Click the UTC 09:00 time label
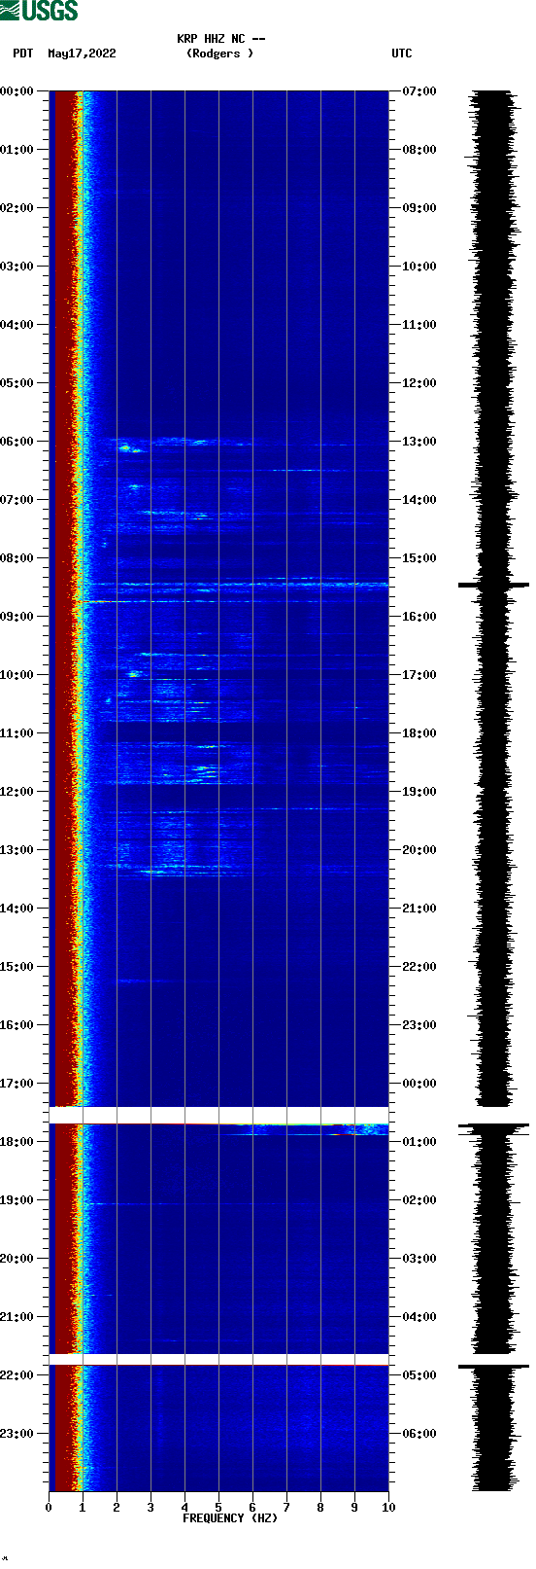 point(419,208)
